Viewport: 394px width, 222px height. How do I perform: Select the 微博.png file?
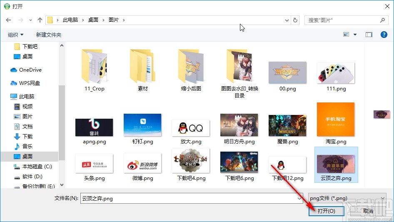[142, 167]
